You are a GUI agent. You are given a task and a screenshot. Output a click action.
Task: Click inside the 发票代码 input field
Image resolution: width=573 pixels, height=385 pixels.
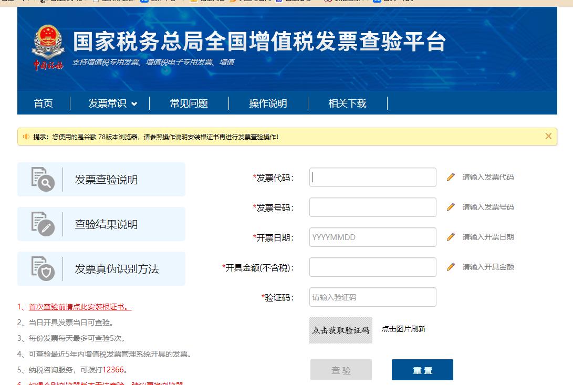click(x=372, y=177)
